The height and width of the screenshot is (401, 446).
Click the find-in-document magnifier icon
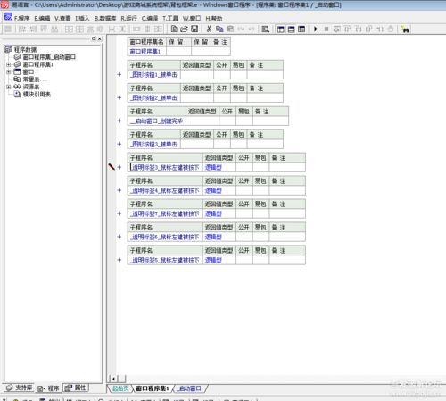266,29
